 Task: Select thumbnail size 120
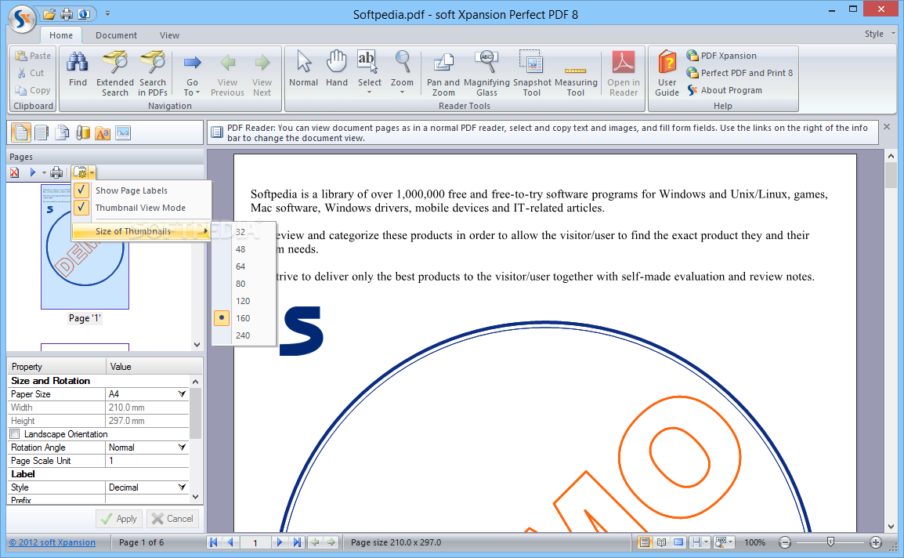click(244, 301)
